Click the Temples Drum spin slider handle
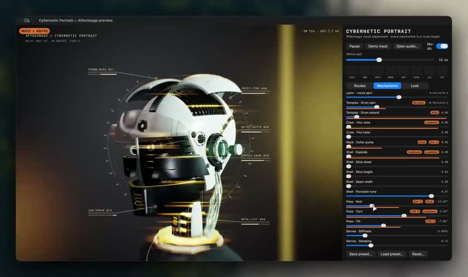This screenshot has width=468, height=277. (377, 107)
